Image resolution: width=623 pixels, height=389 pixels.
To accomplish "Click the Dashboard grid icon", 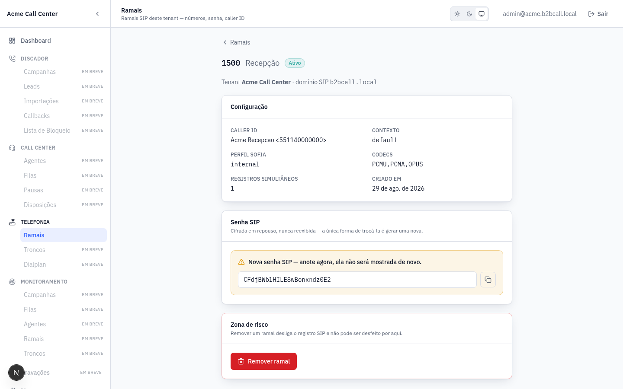I will coord(12,41).
